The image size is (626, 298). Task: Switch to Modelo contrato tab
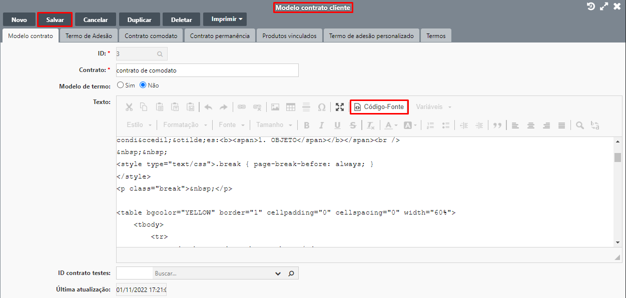coord(31,36)
